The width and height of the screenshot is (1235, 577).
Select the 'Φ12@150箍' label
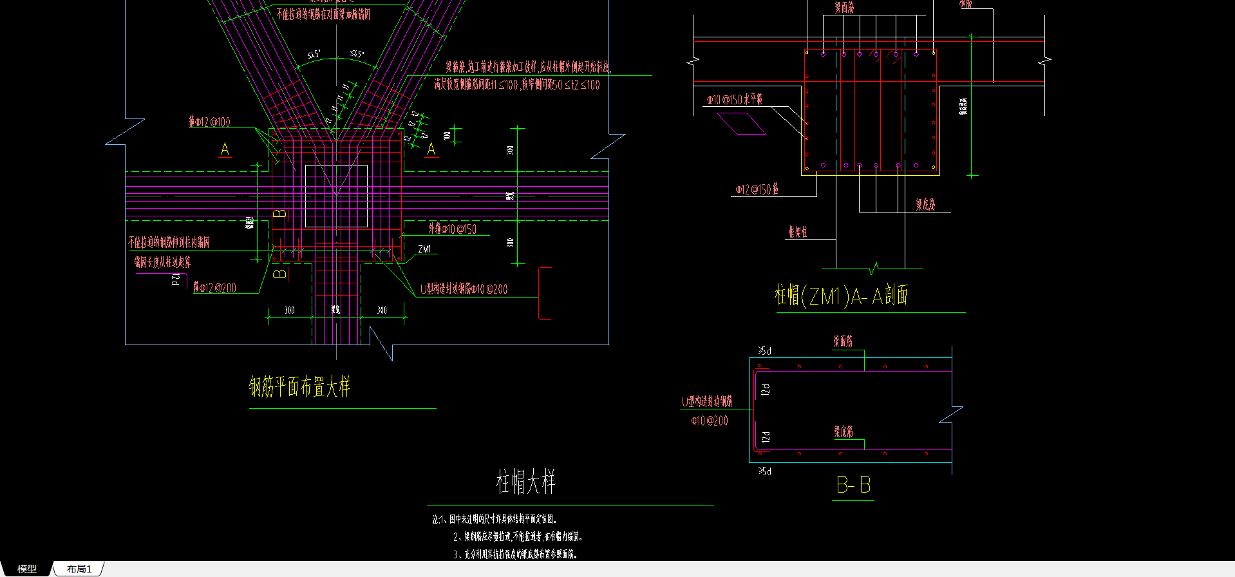757,189
